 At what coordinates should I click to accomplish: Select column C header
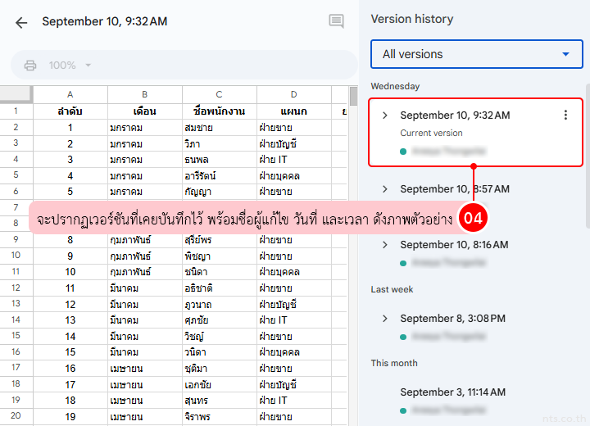220,94
